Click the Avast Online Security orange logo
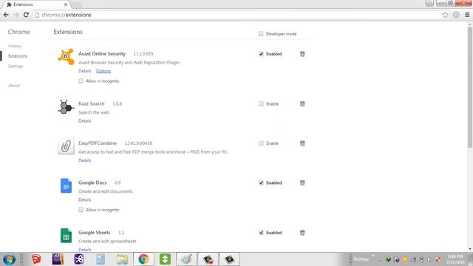This screenshot has height=266, width=473. [66, 56]
